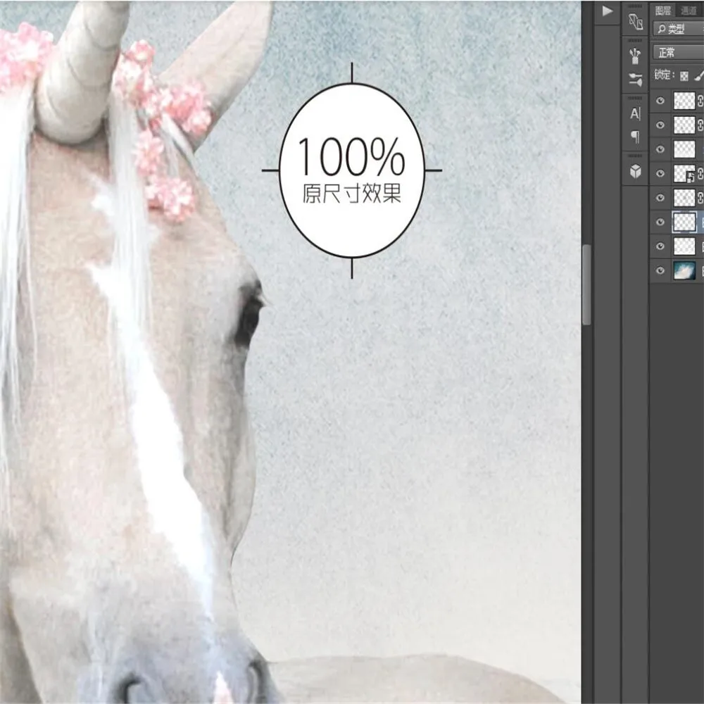
Task: Open the Paragraph panel icon
Action: pos(635,137)
